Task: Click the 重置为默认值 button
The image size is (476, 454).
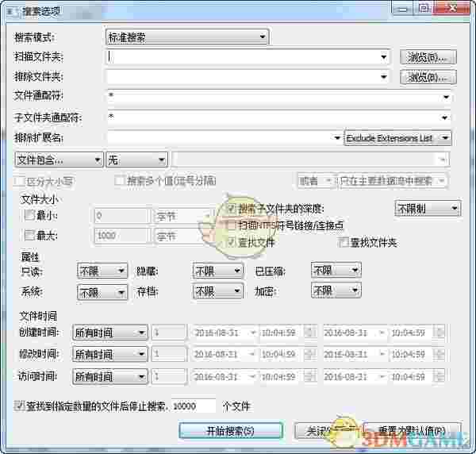Action: [411, 431]
